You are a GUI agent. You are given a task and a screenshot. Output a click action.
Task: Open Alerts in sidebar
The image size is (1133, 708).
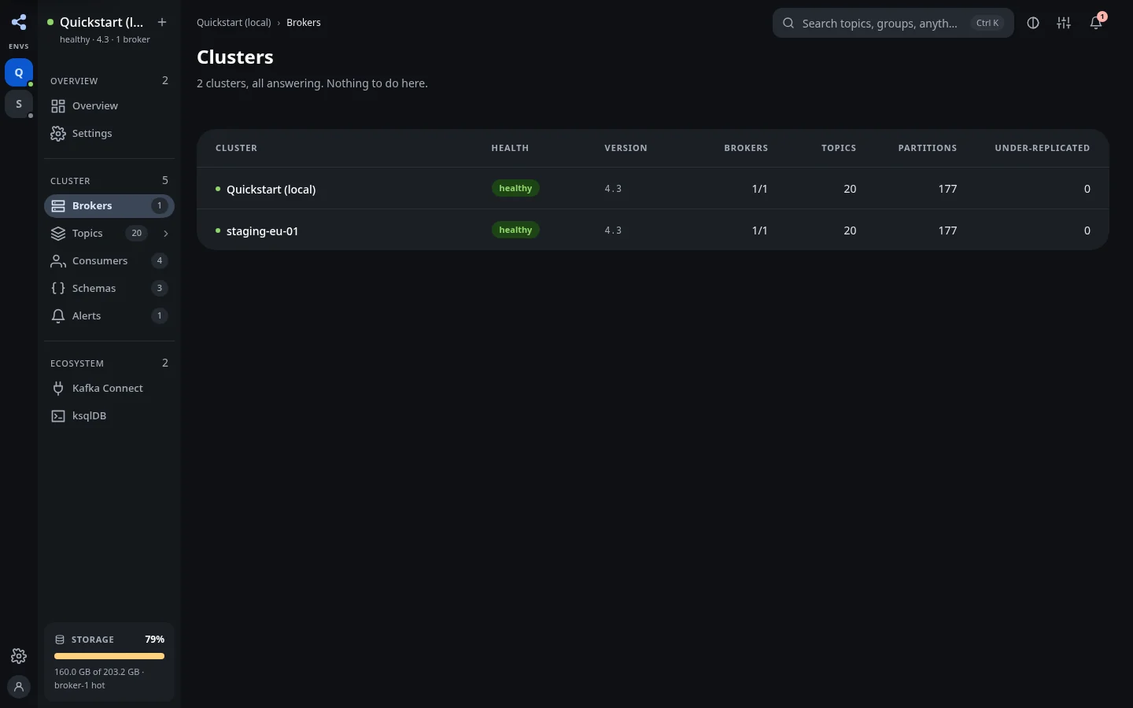[109, 315]
